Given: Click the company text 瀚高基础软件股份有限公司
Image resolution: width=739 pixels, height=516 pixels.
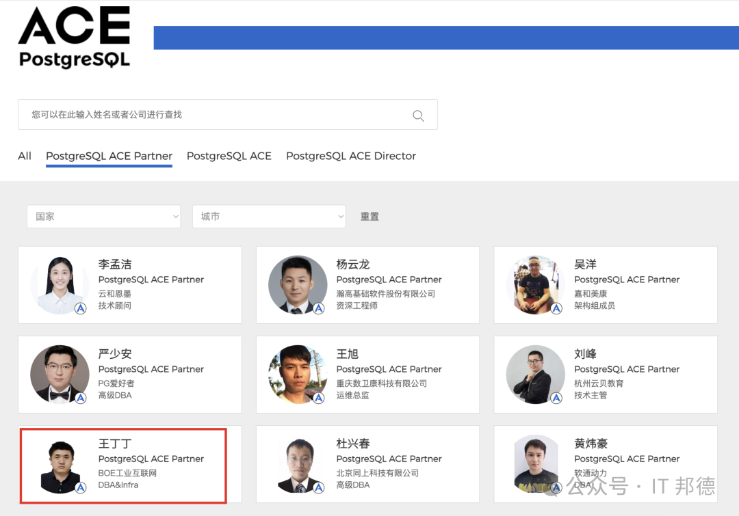Looking at the screenshot, I should (385, 294).
